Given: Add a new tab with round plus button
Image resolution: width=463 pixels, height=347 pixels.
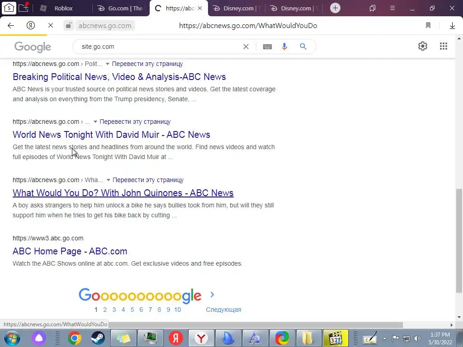Looking at the screenshot, I should (335, 8).
